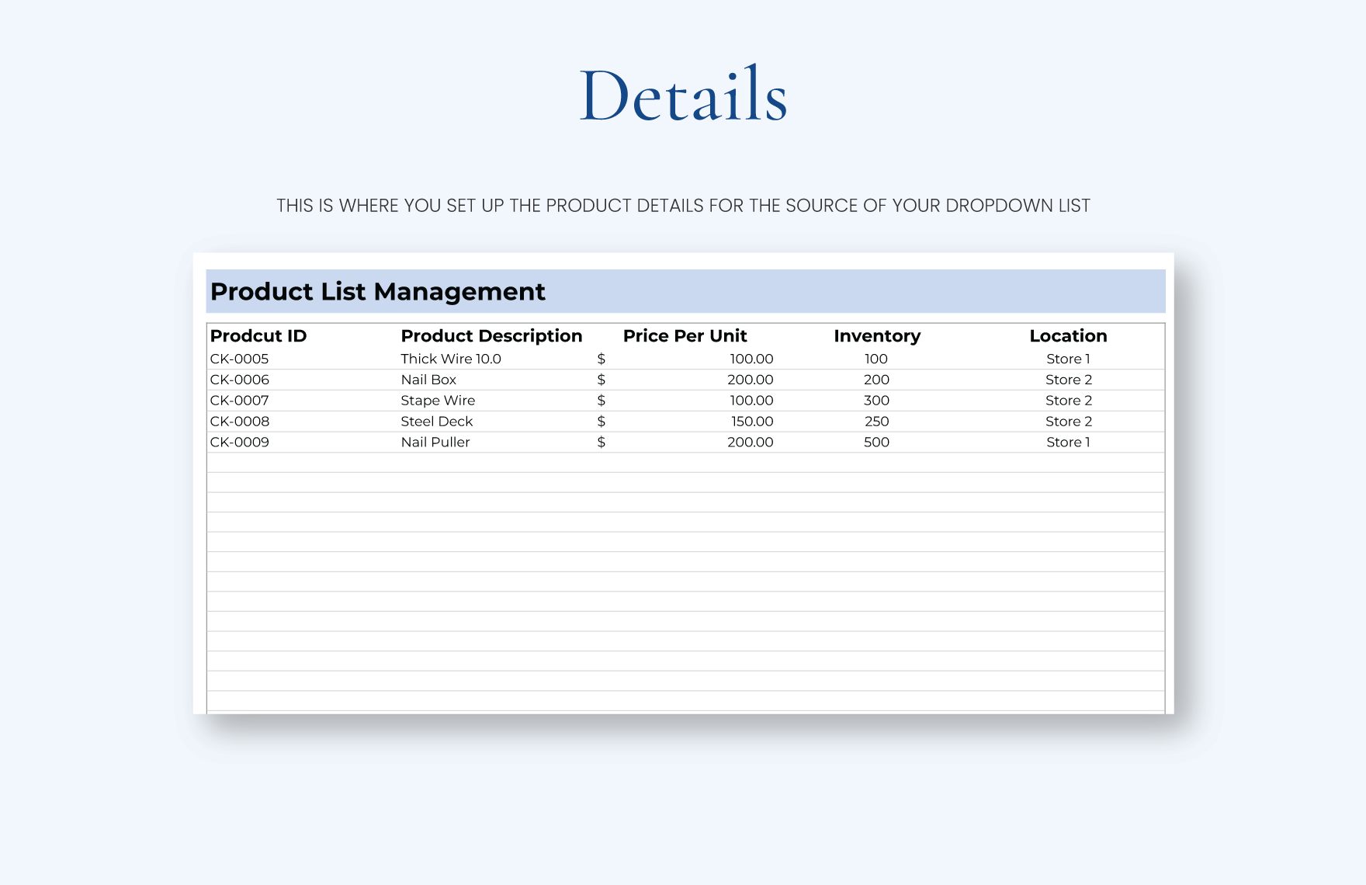Screen dimensions: 1366x885
Task: Select the inventory value 300 for CK-0007
Action: click(877, 400)
